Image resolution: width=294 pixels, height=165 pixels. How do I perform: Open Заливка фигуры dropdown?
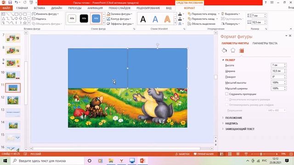tap(119, 14)
